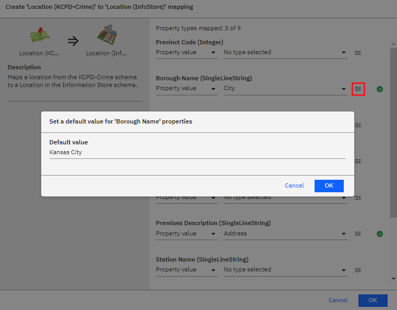Image resolution: width=397 pixels, height=310 pixels.
Task: Open Station Name 'No type selected' dropdown
Action: [285, 270]
